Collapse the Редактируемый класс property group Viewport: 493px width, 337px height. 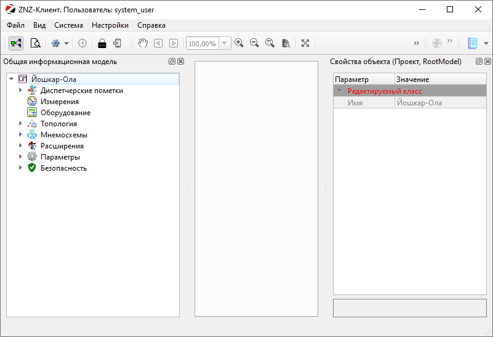coord(339,91)
